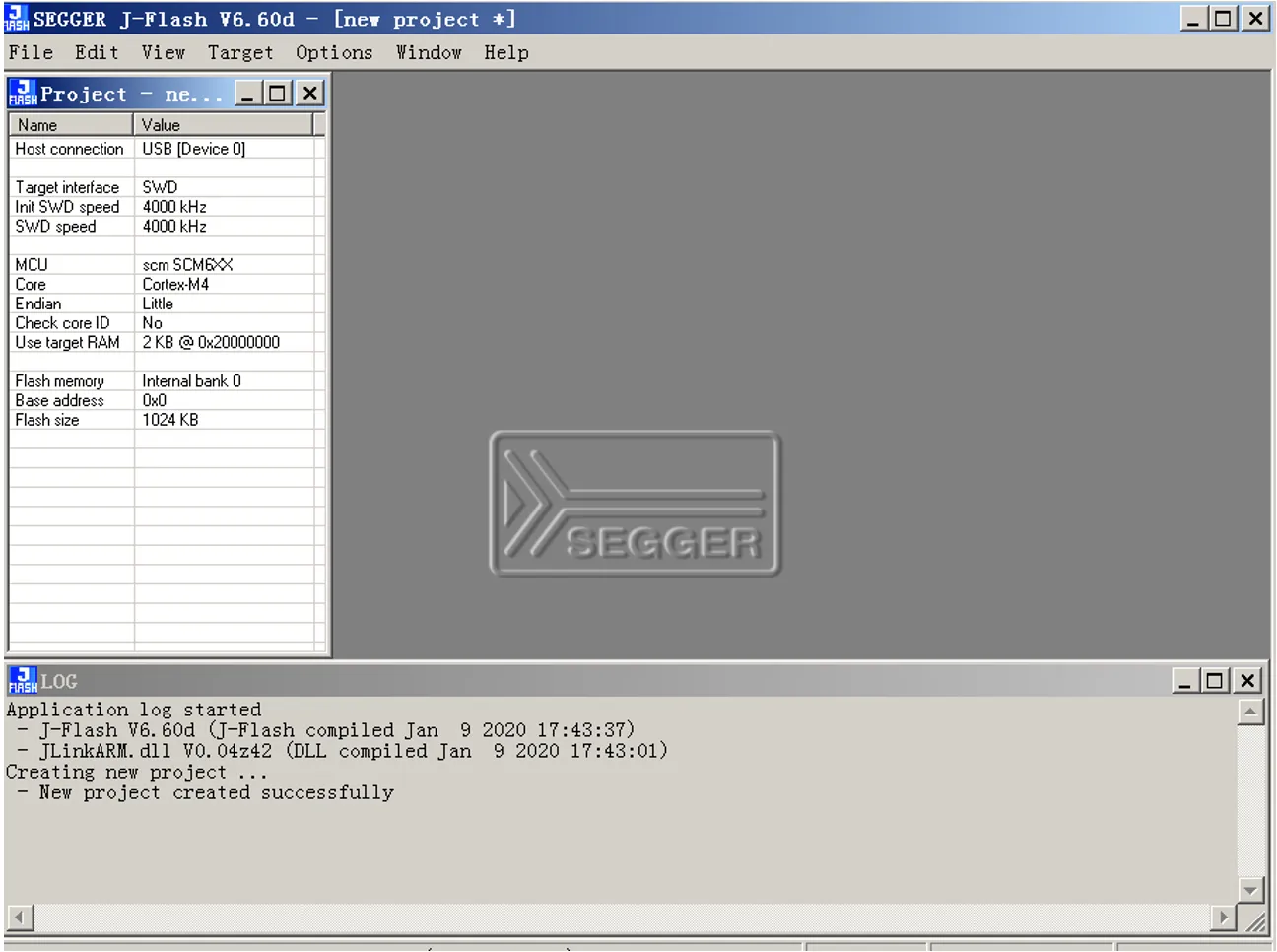The height and width of the screenshot is (952, 1277).
Task: Select the Flash memory row
Action: [168, 381]
